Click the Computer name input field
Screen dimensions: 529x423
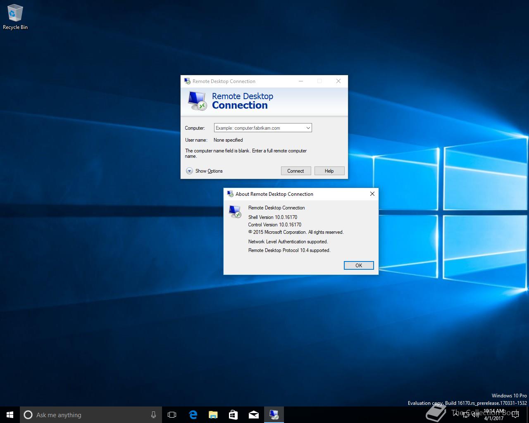point(259,128)
